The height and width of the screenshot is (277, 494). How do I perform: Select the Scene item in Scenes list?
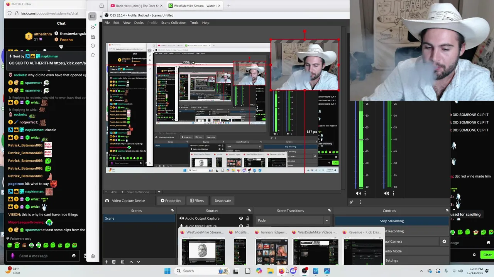[139, 218]
